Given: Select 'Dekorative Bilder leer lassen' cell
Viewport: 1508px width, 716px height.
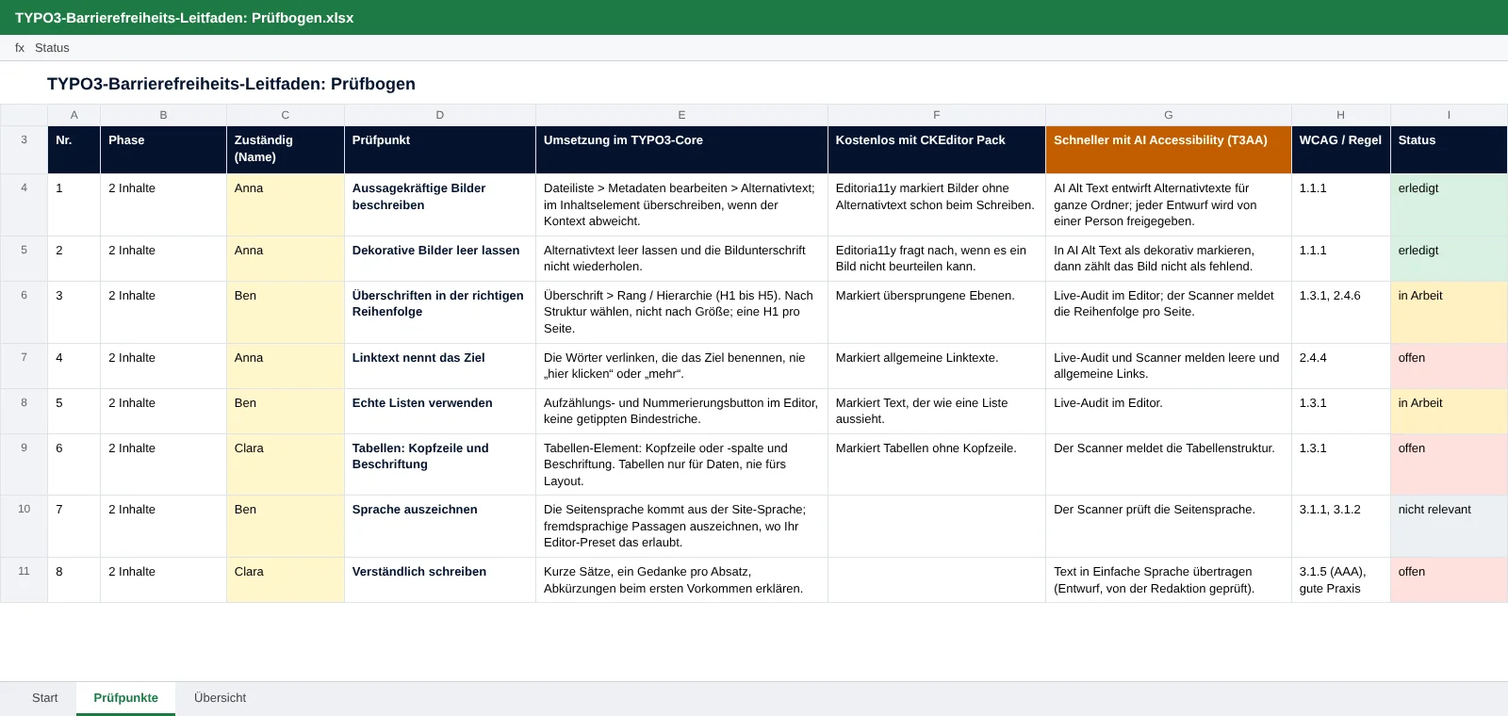Looking at the screenshot, I should pos(440,258).
